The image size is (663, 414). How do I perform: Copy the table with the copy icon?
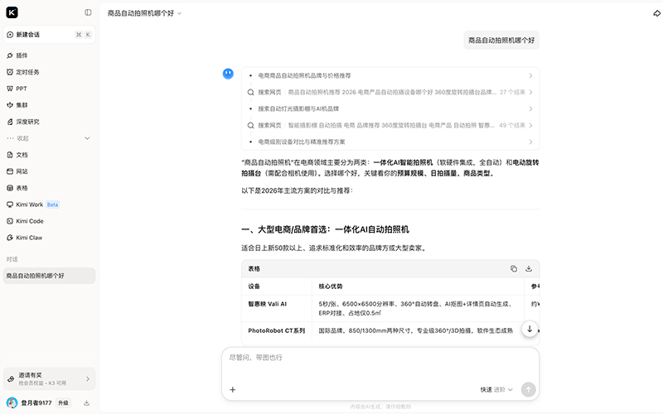(514, 268)
